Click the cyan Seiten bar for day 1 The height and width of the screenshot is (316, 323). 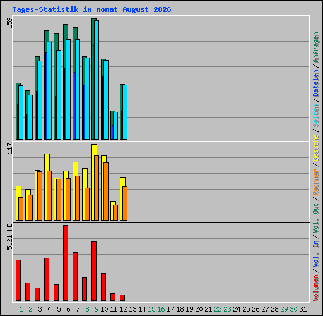click(21, 112)
